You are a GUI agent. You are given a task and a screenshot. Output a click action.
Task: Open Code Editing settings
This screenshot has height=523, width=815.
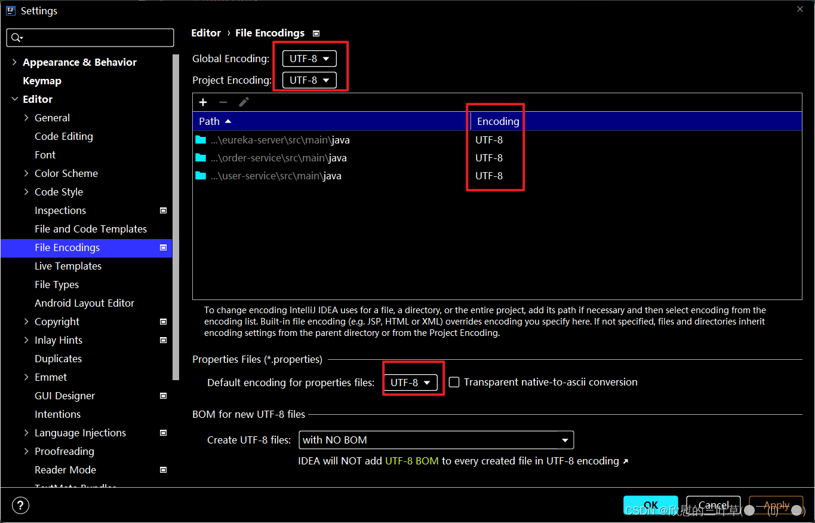click(64, 136)
